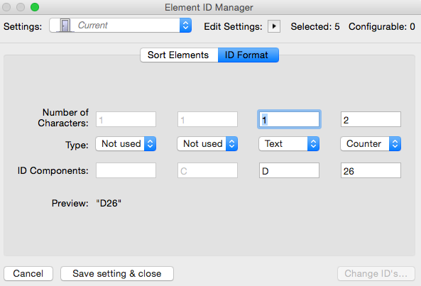The width and height of the screenshot is (421, 286).
Task: Open the Settings 'Current' dropdown arrows
Action: (x=185, y=26)
